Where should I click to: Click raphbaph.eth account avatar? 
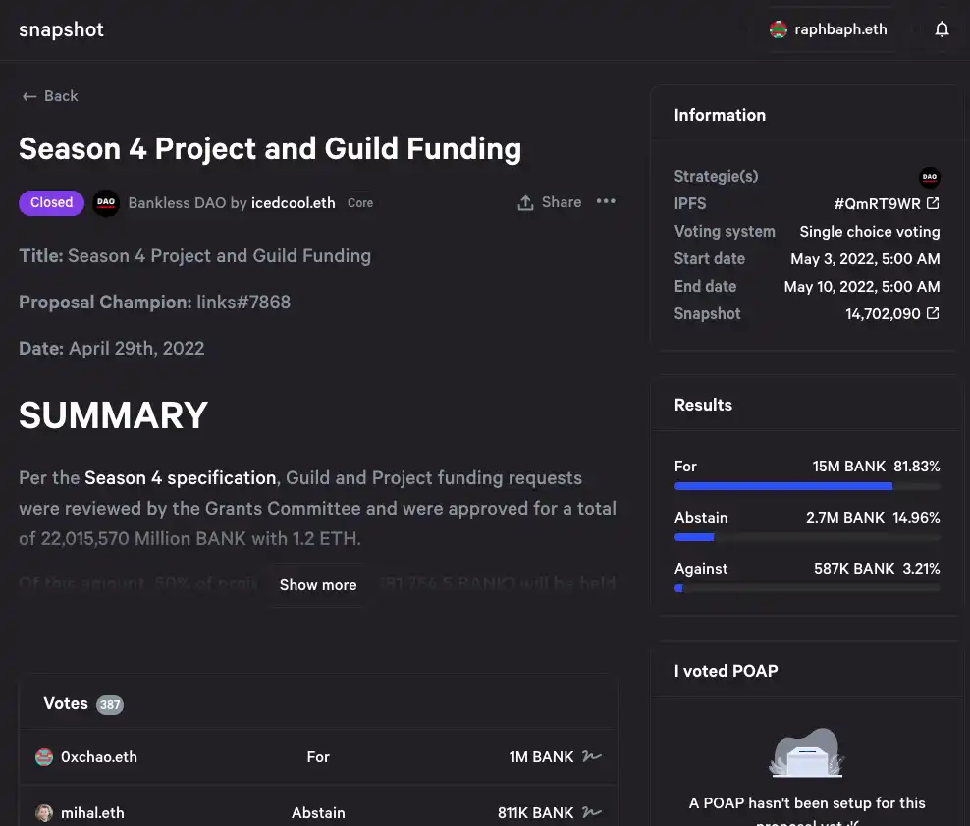click(778, 29)
